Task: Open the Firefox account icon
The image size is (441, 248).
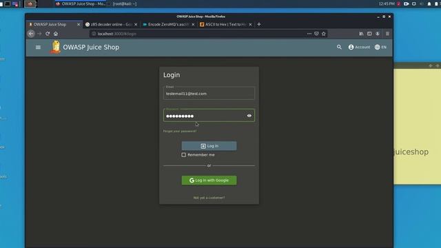Action: point(378,34)
